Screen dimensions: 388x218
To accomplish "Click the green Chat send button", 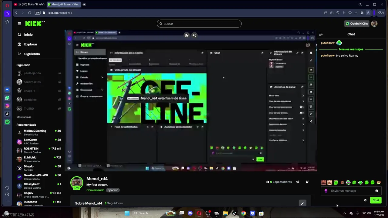I will [376, 200].
